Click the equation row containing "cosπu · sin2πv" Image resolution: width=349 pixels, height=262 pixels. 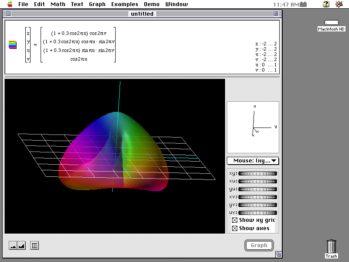coord(79,41)
